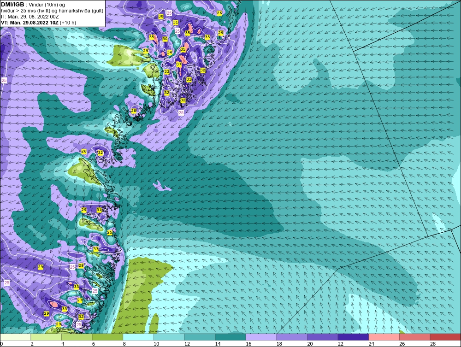This screenshot has width=461, height=347.
Task: Click the 18–20 m/s light purple swatch
Action: tap(292, 337)
